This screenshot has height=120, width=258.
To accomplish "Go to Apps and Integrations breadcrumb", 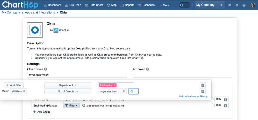I will 40,12.
